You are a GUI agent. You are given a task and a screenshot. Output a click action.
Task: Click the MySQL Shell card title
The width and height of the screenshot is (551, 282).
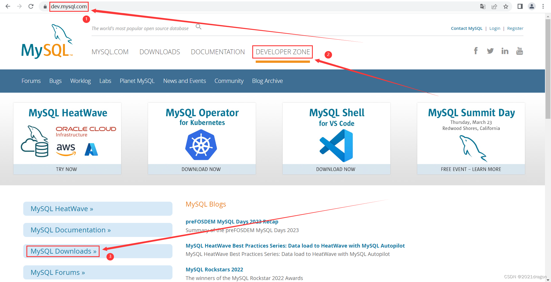coord(337,113)
